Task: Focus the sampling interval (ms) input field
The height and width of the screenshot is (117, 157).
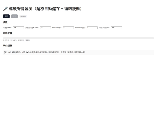Action: (x=117, y=28)
